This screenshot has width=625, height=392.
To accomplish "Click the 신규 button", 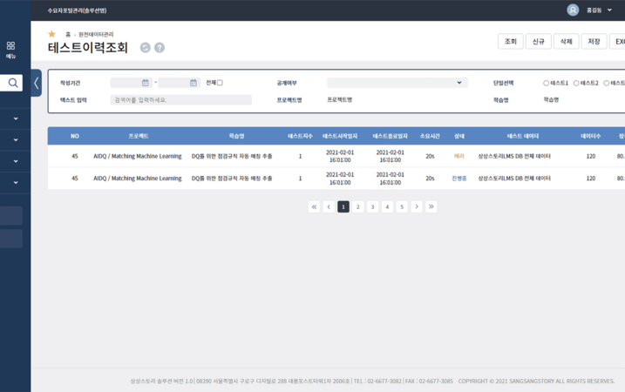I will tap(539, 41).
